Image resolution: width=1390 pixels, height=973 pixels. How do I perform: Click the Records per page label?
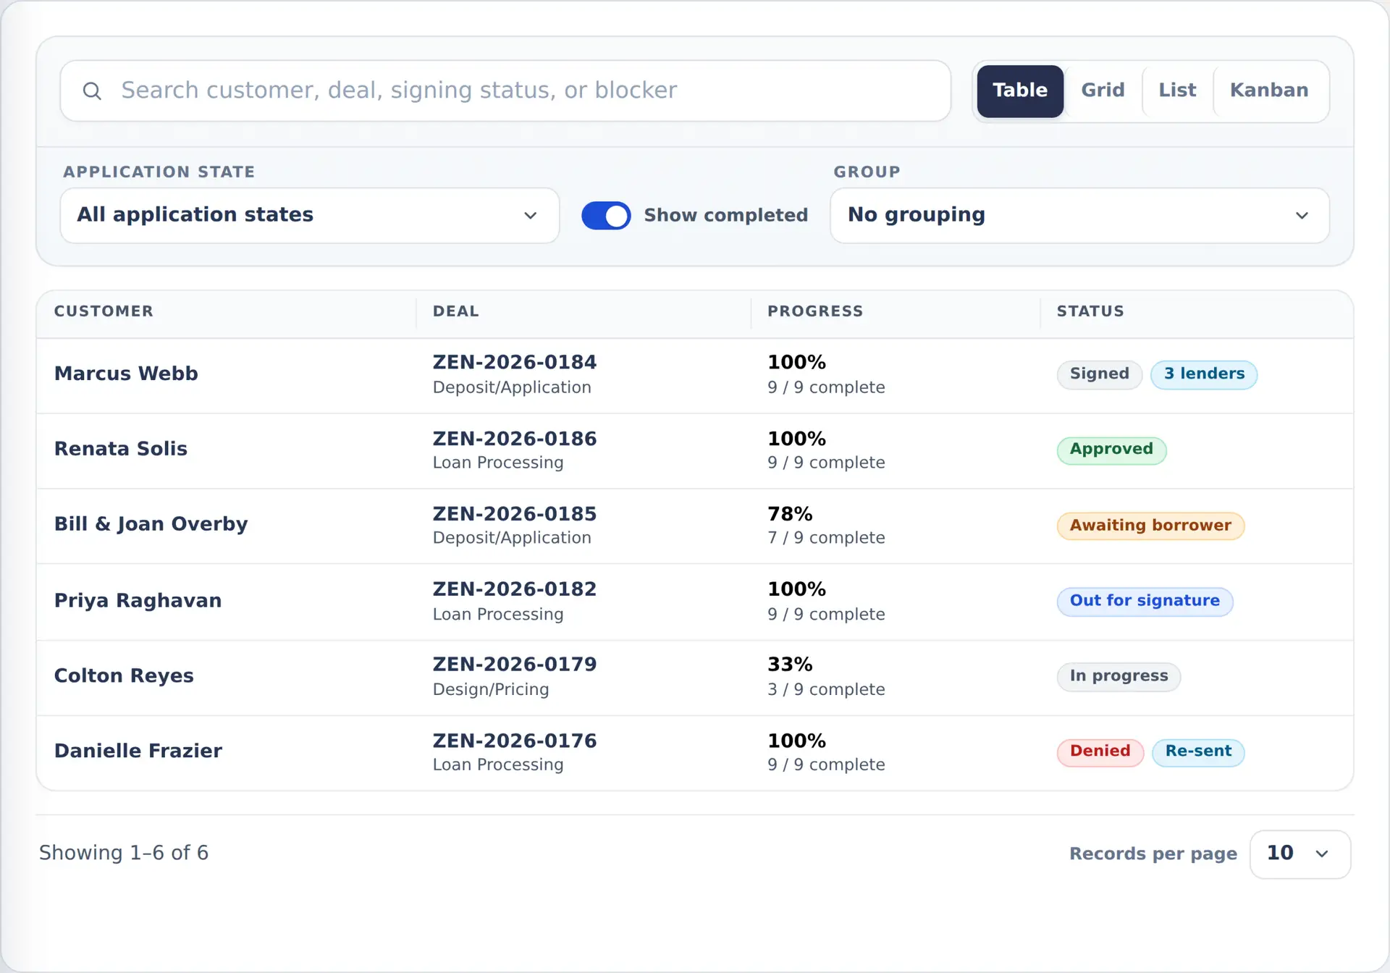[x=1153, y=854]
